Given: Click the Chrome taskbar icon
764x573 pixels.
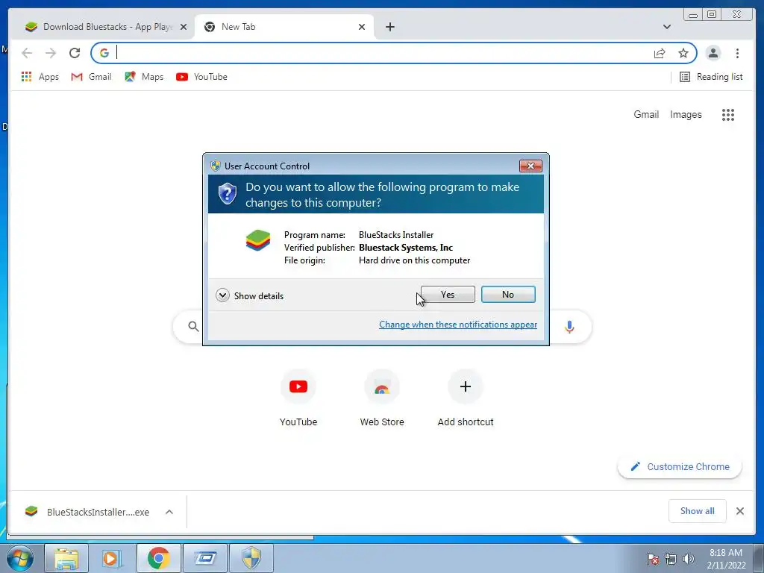Looking at the screenshot, I should 158,558.
